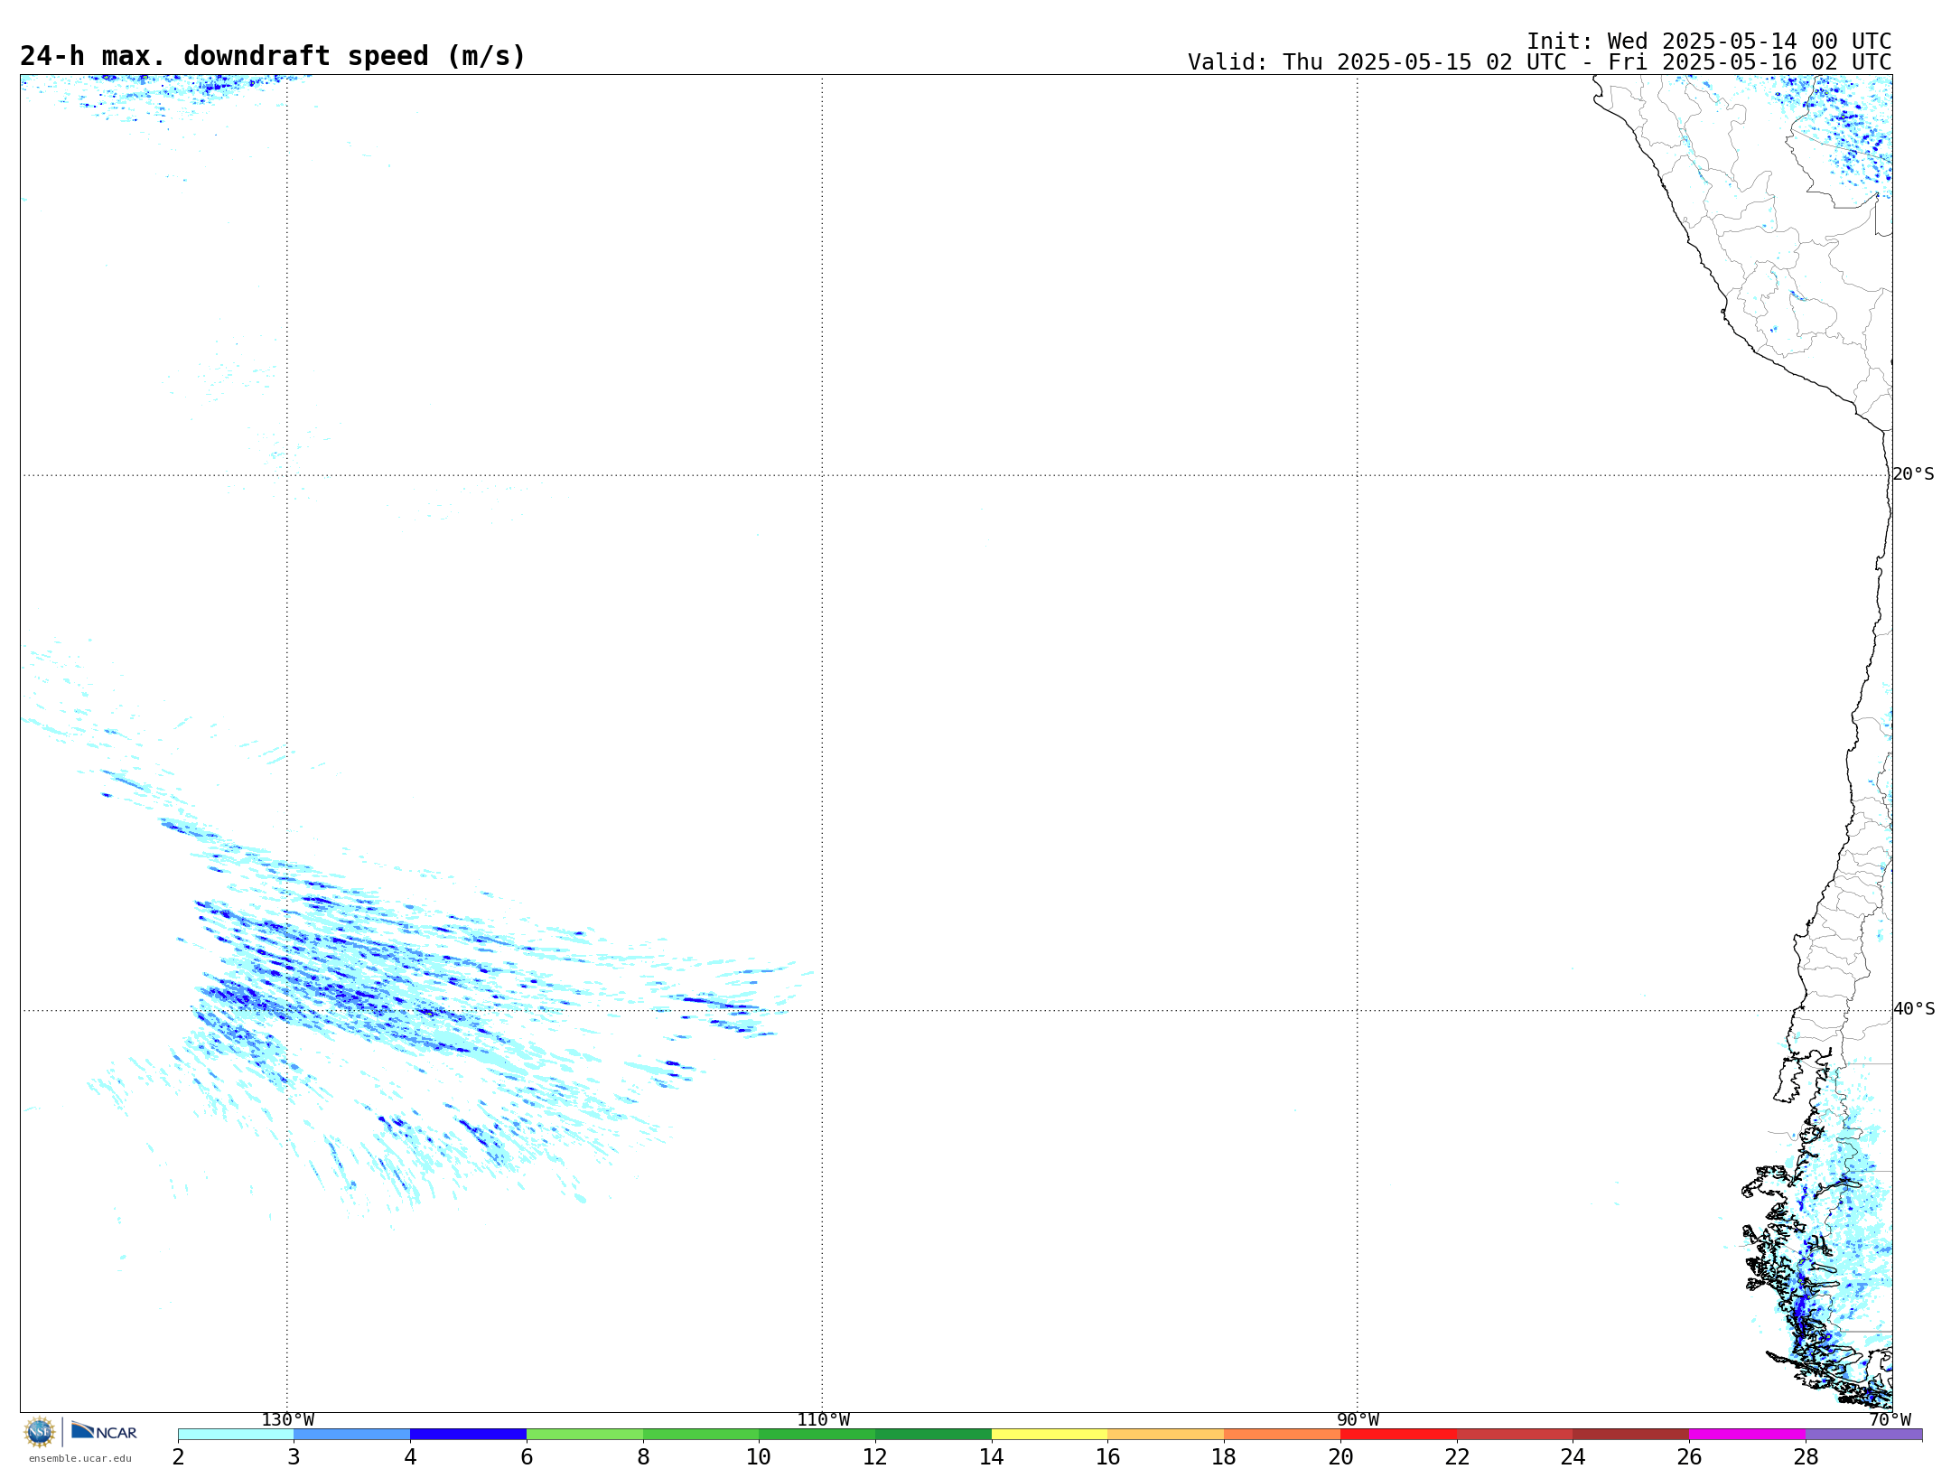
Task: Click the colorbar tick value 12
Action: pos(875,1457)
